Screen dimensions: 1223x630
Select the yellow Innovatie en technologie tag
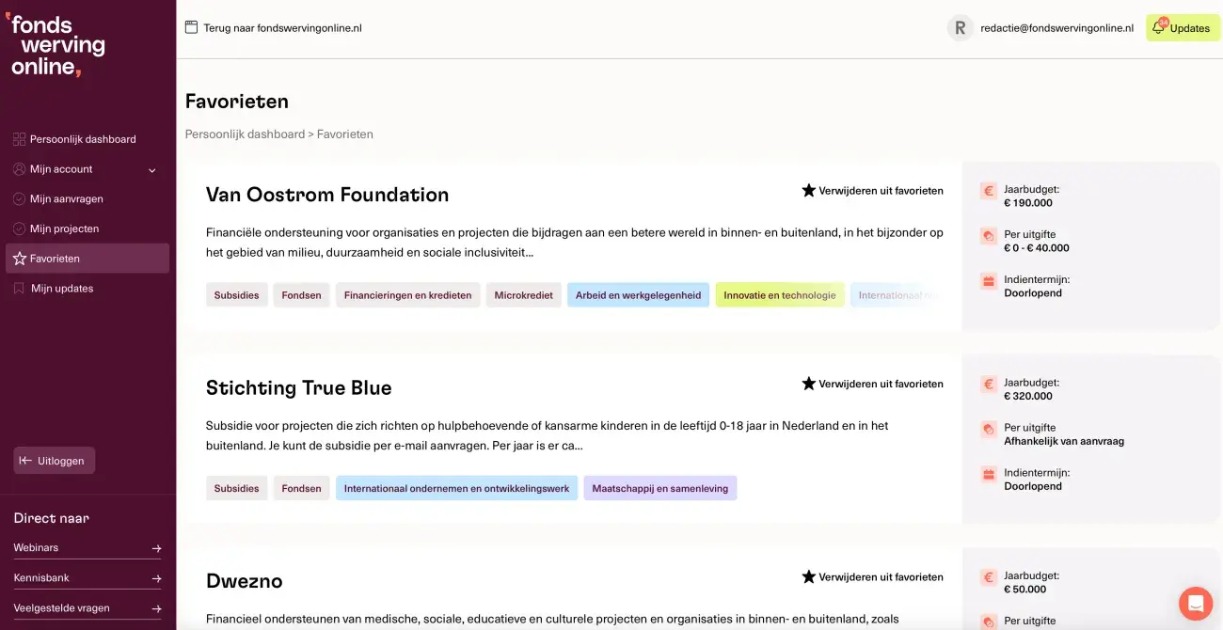[x=779, y=295]
